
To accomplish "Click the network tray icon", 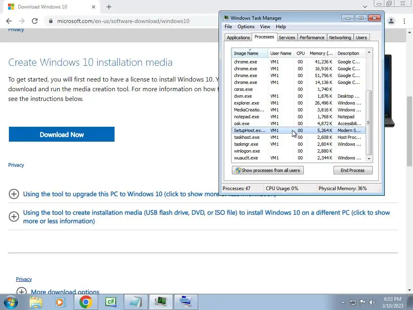I will click(353, 302).
